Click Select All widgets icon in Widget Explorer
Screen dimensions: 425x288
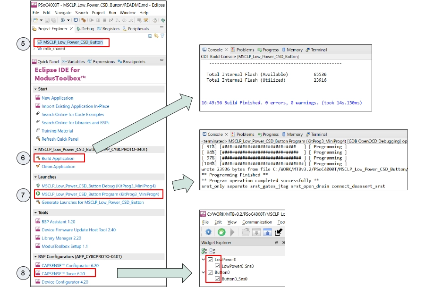point(204,251)
